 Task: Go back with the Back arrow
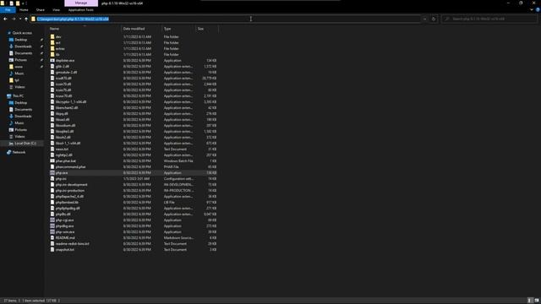click(x=5, y=19)
